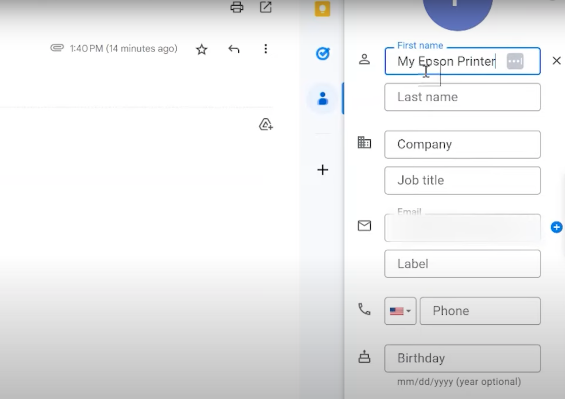Viewport: 565px width, 399px height.
Task: Star this email message
Action: click(x=202, y=49)
